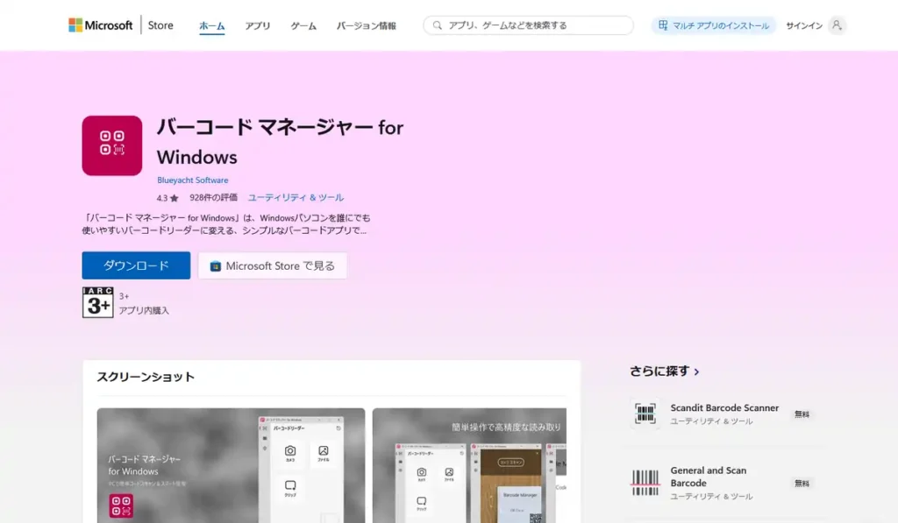Click the マルチ アプリのインストール icon

pyautogui.click(x=662, y=25)
